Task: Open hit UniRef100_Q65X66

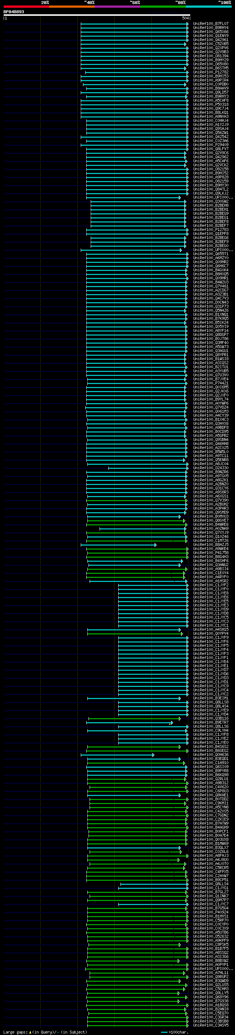Action: [x=210, y=32]
